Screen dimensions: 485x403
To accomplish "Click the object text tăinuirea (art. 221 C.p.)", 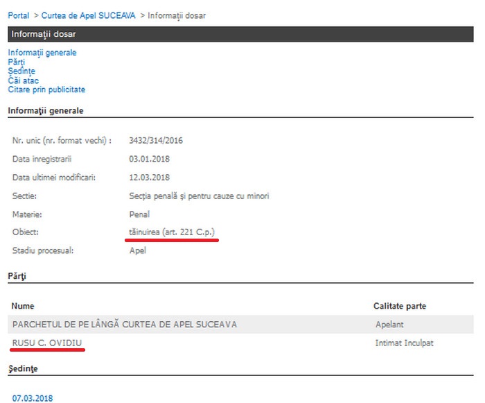I will click(172, 232).
